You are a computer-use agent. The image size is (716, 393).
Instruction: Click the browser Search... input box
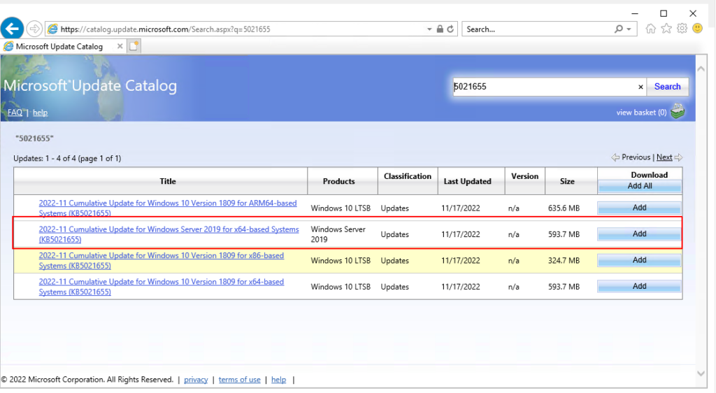538,29
